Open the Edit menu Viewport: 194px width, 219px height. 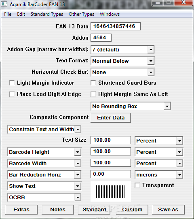(x=21, y=14)
